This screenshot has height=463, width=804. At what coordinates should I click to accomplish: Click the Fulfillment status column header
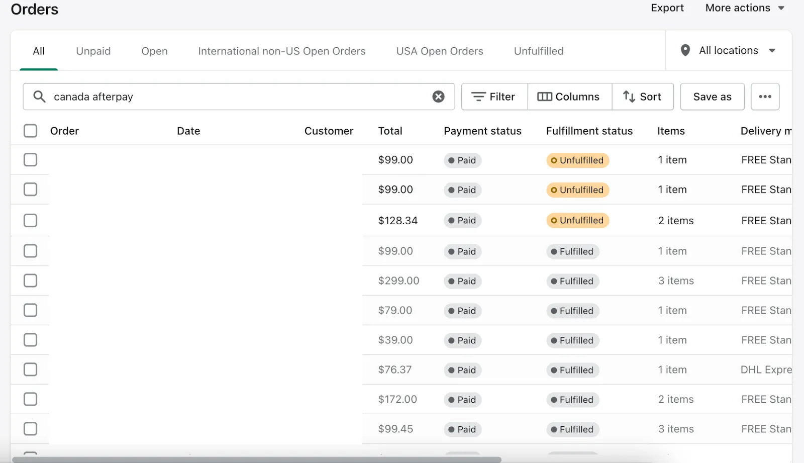coord(589,131)
